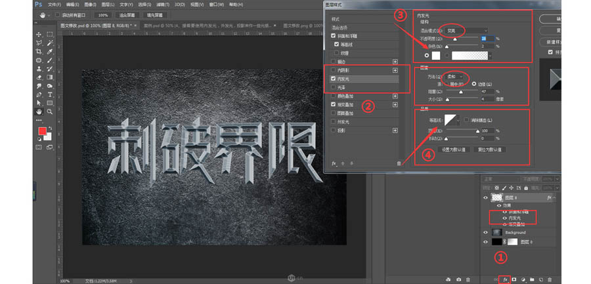Select the Hand tool in toolbox

[x=39, y=112]
